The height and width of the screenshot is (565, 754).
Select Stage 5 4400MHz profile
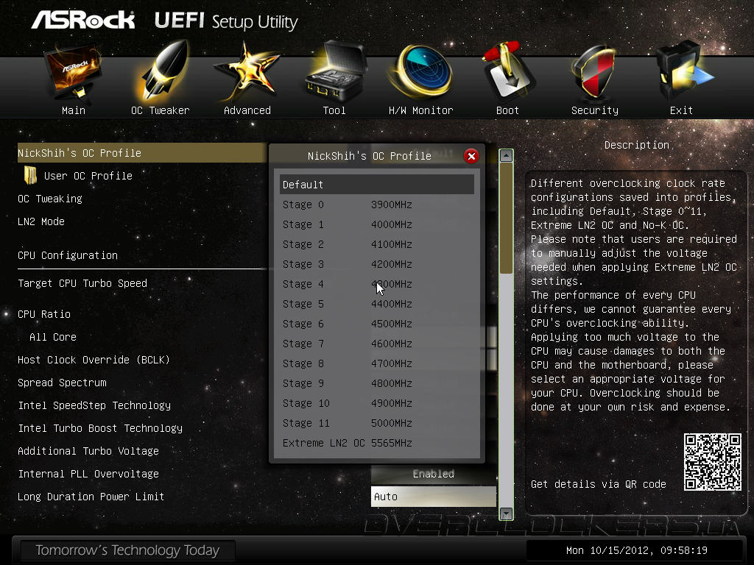[377, 304]
